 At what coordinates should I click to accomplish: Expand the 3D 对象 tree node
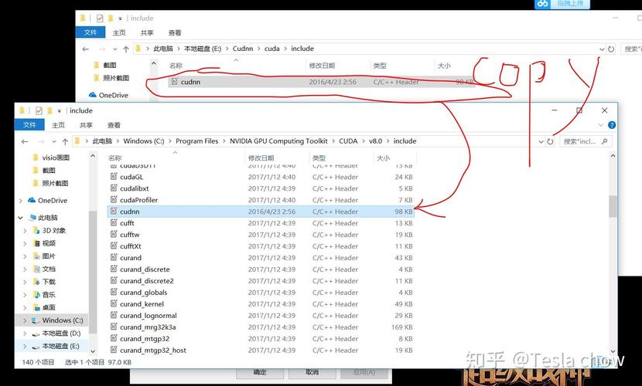point(25,231)
